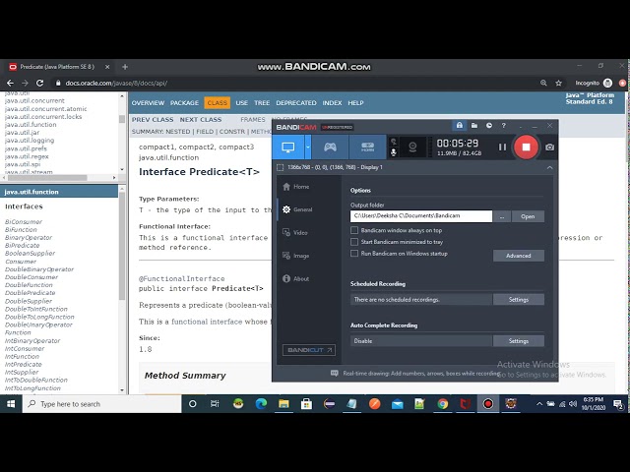
Task: Open new Chrome tab with plus
Action: (x=125, y=67)
